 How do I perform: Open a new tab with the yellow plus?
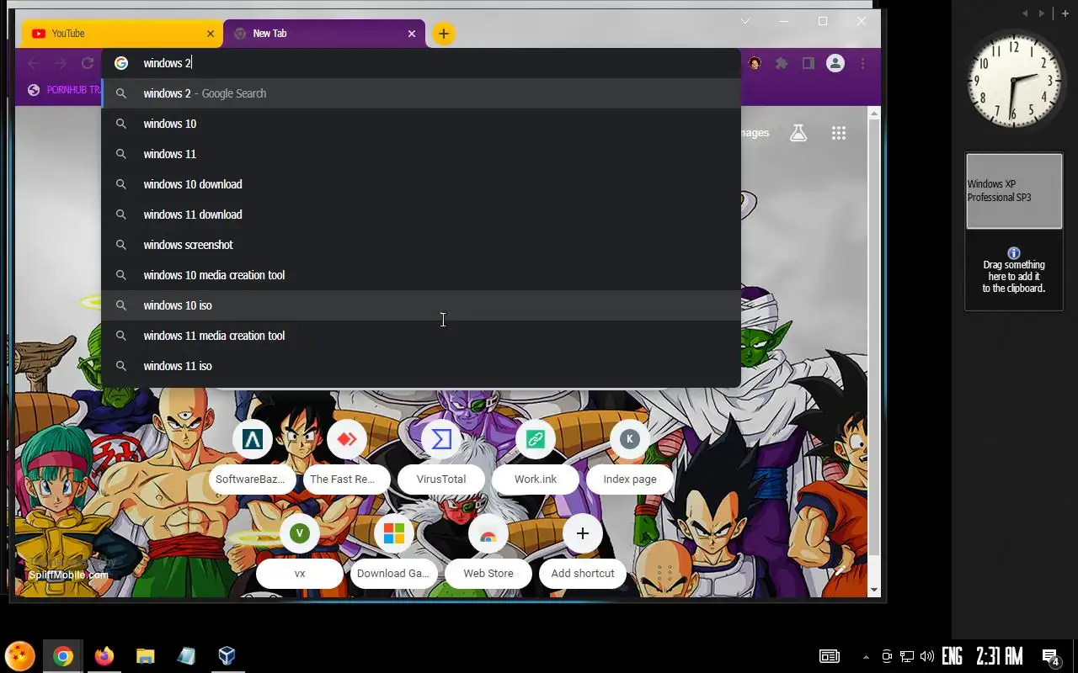[x=444, y=34]
